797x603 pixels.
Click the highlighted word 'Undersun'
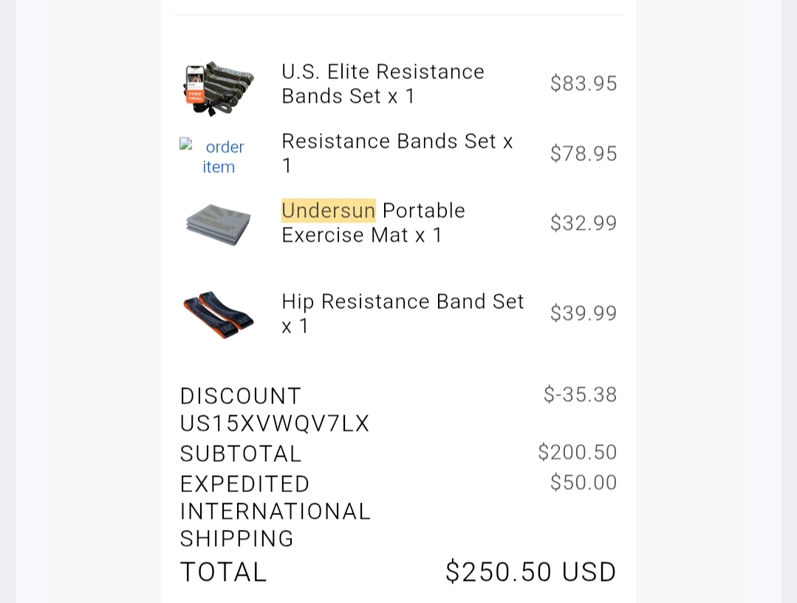pyautogui.click(x=329, y=211)
